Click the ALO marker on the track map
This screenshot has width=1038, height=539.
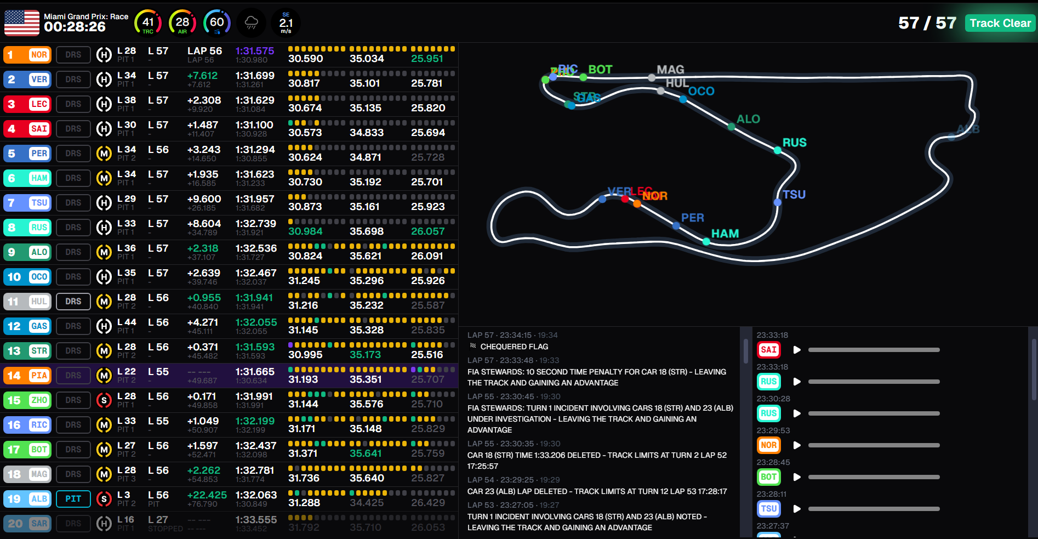[731, 127]
